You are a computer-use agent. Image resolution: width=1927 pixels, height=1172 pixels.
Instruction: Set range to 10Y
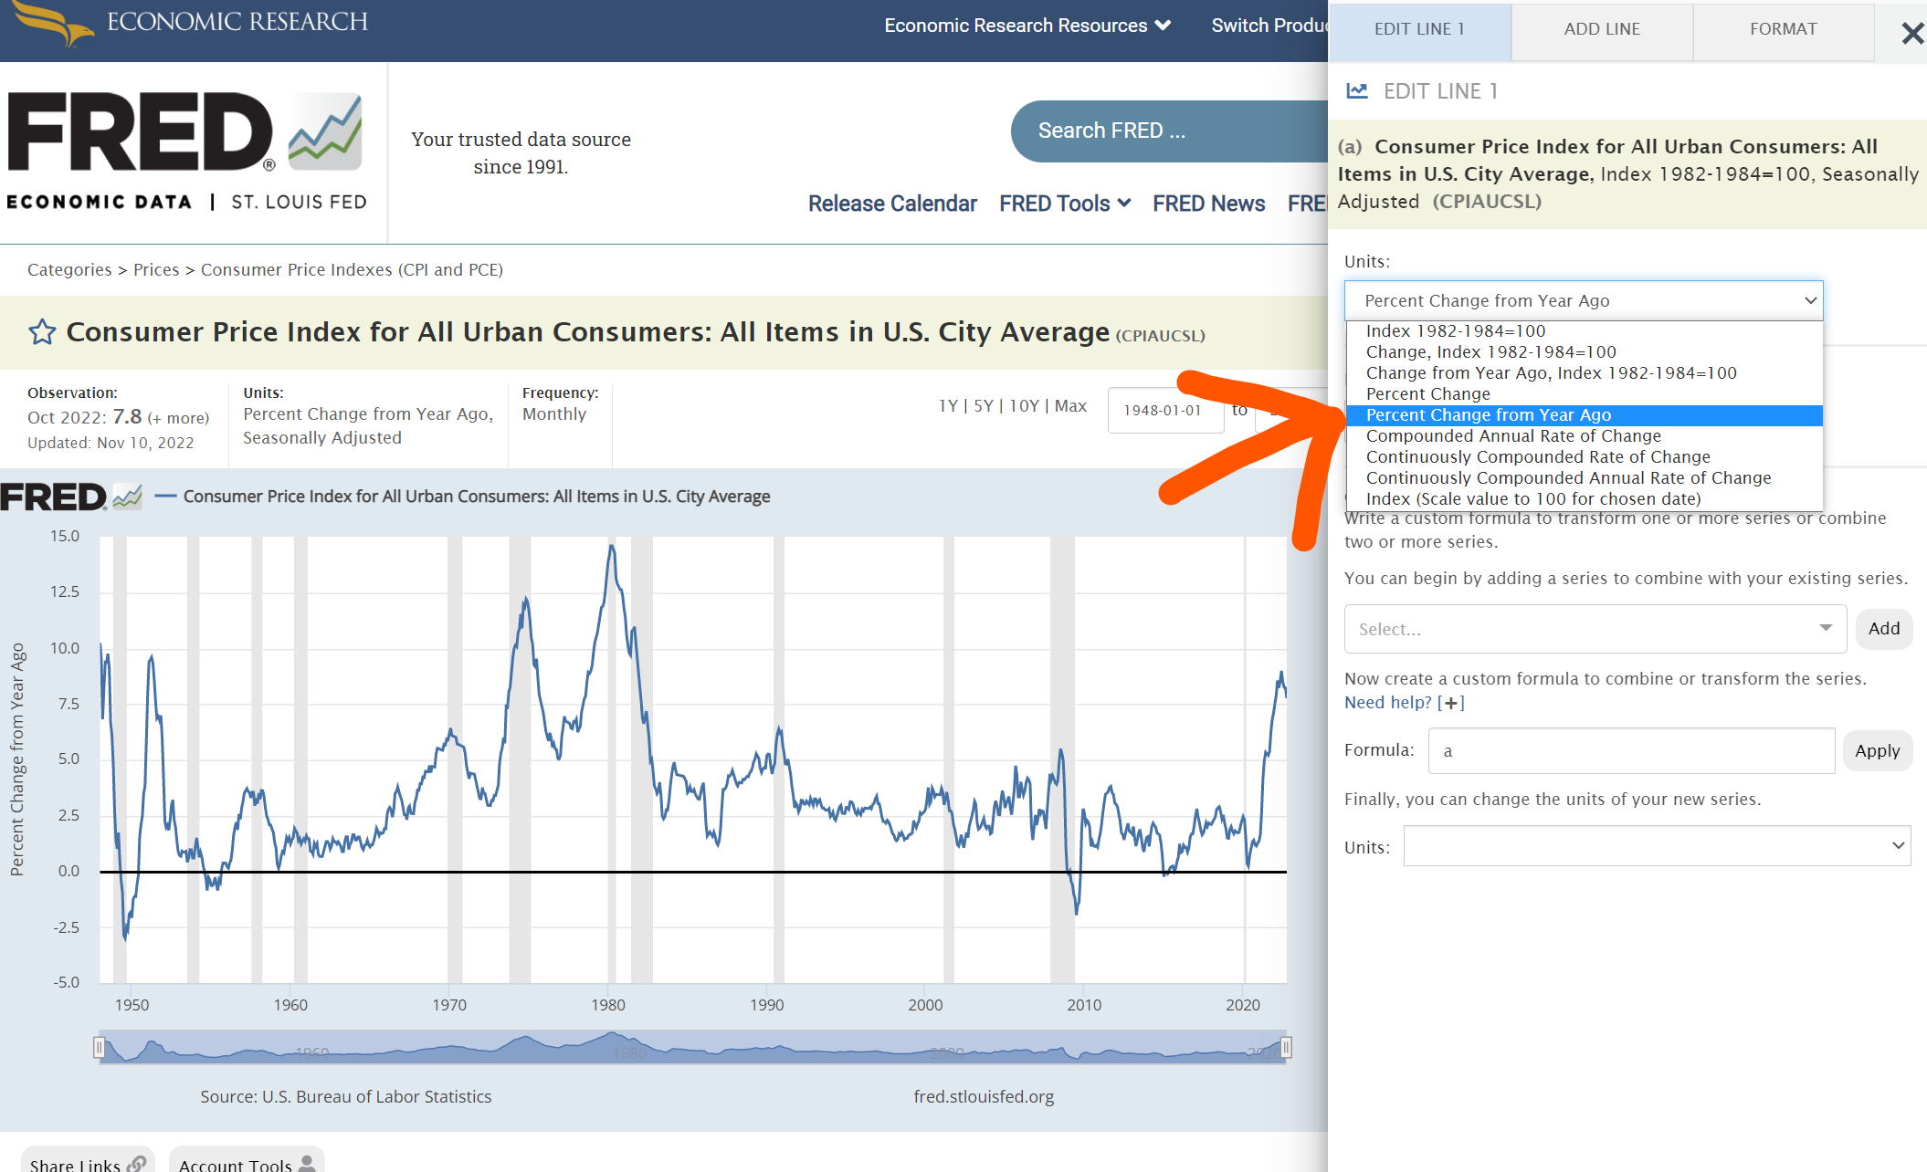(1024, 406)
